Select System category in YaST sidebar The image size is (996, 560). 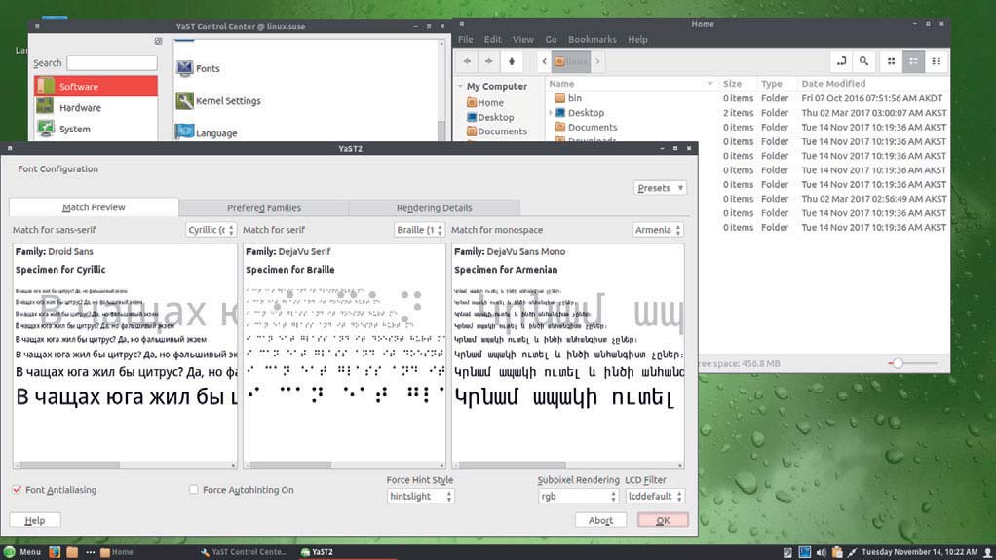click(96, 129)
